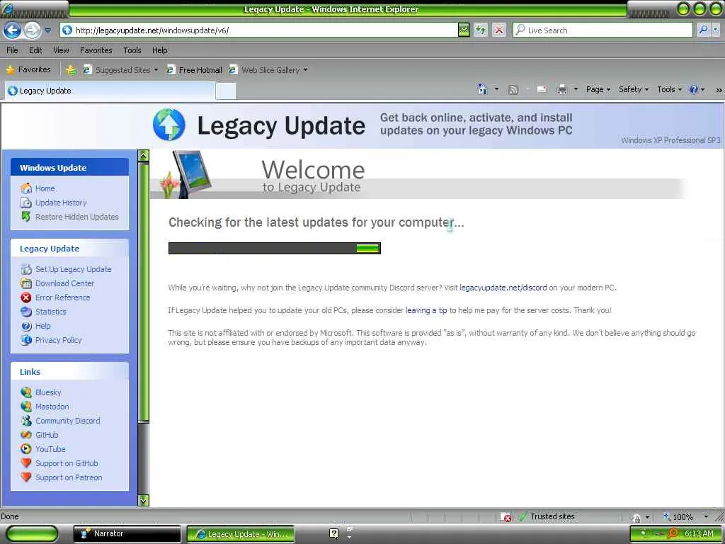725x544 pixels.
Task: Click the Community Discord people icon
Action: [26, 421]
